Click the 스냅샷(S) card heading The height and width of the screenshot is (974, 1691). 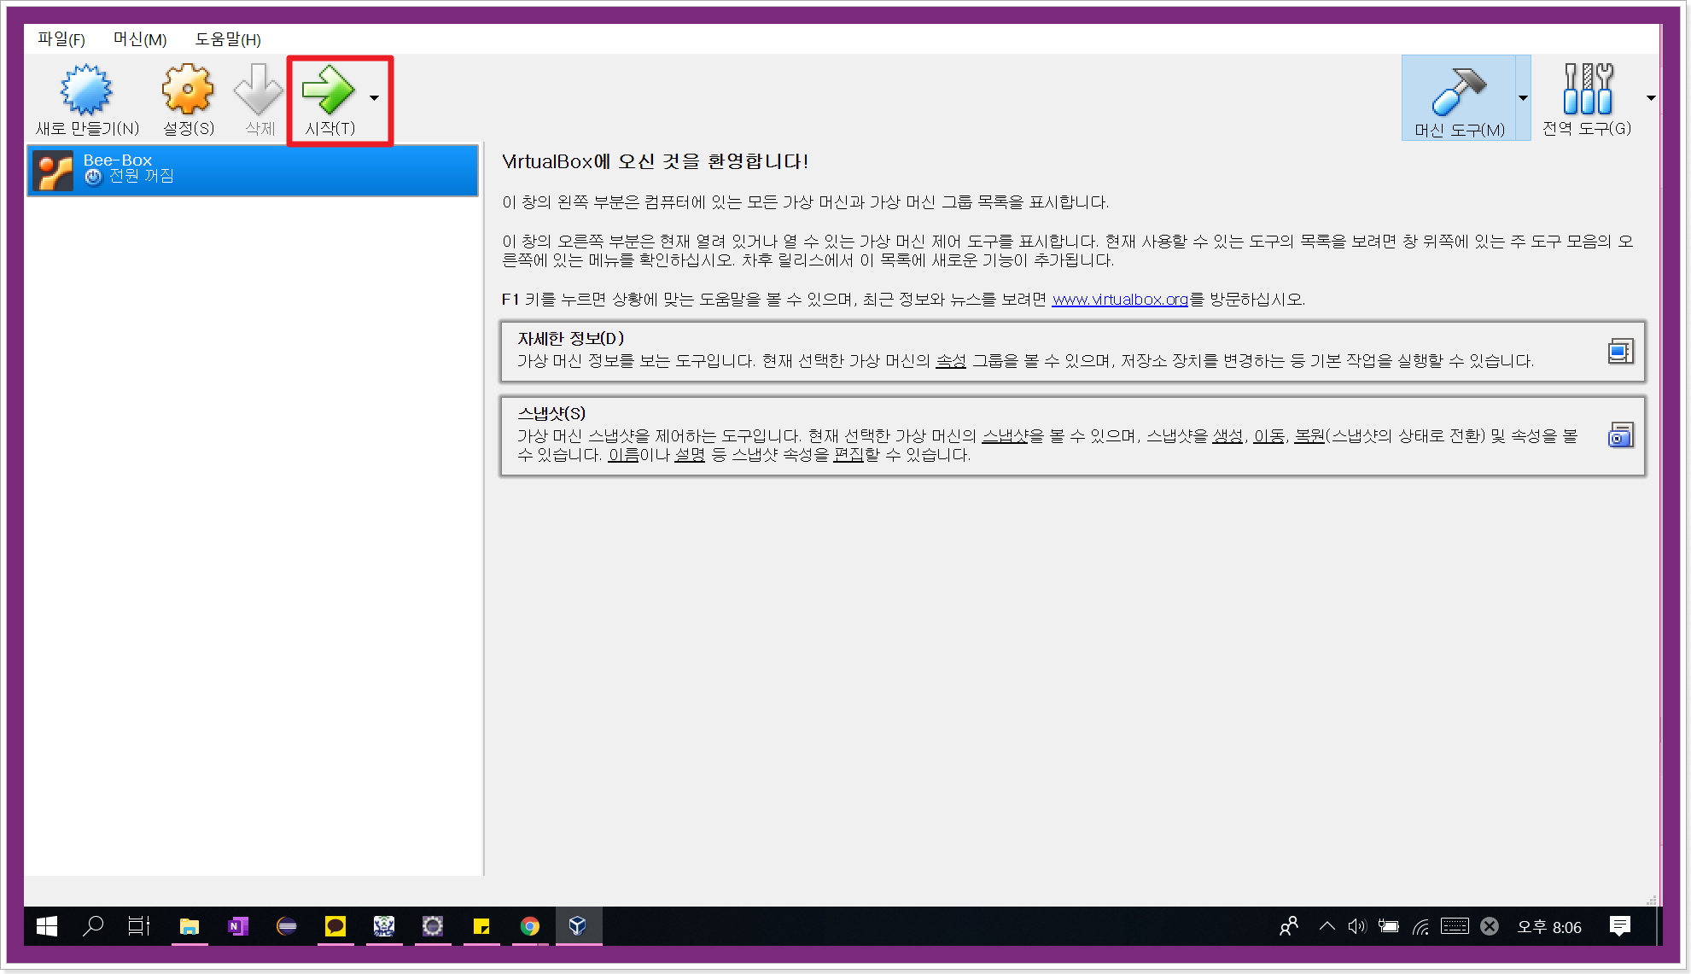click(551, 414)
